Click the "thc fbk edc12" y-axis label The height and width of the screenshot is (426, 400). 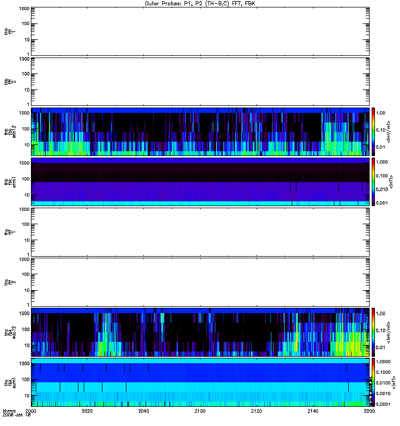[x=10, y=332]
